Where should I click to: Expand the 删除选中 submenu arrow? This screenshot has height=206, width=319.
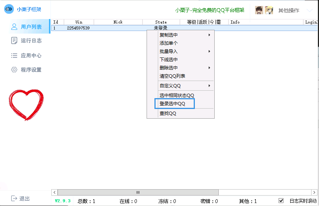pos(209,68)
